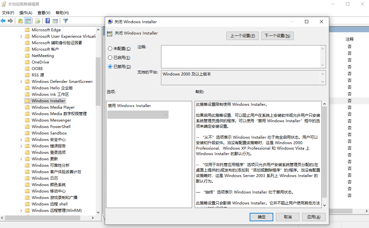The image size is (369, 228).
Task: Click the Filter funnel toolbar icon
Action: pos(65,21)
